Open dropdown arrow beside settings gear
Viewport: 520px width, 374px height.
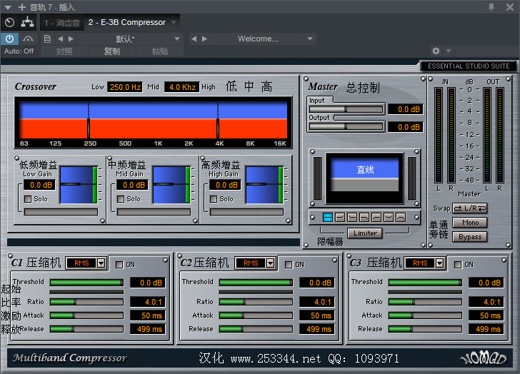pos(449,51)
